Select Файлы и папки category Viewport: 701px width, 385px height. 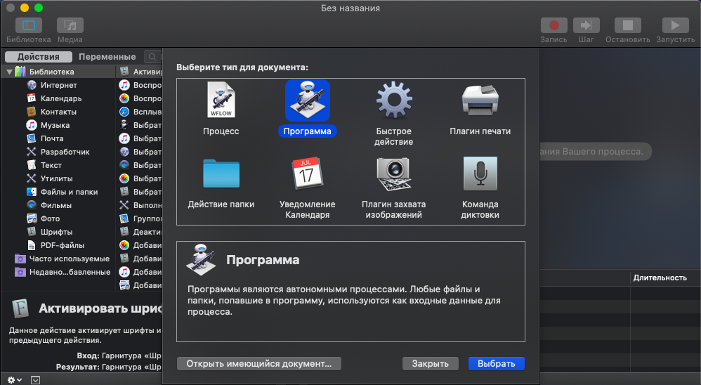point(69,192)
